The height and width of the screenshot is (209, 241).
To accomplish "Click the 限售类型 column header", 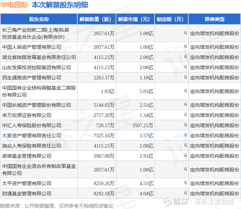I will pyautogui.click(x=215, y=19).
